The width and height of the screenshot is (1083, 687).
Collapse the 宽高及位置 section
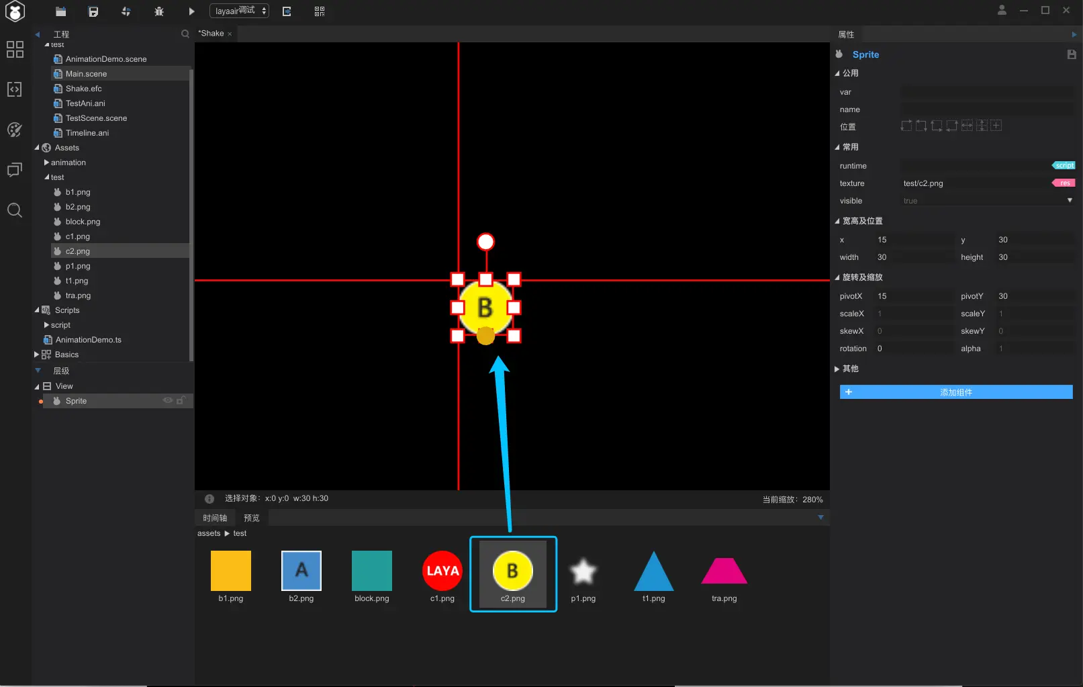click(837, 221)
